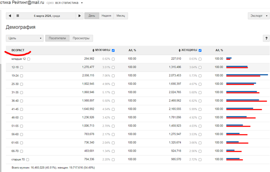This screenshot has width=270, height=172.
Task: Go to next day with right arrow
Action: [x=79, y=16]
